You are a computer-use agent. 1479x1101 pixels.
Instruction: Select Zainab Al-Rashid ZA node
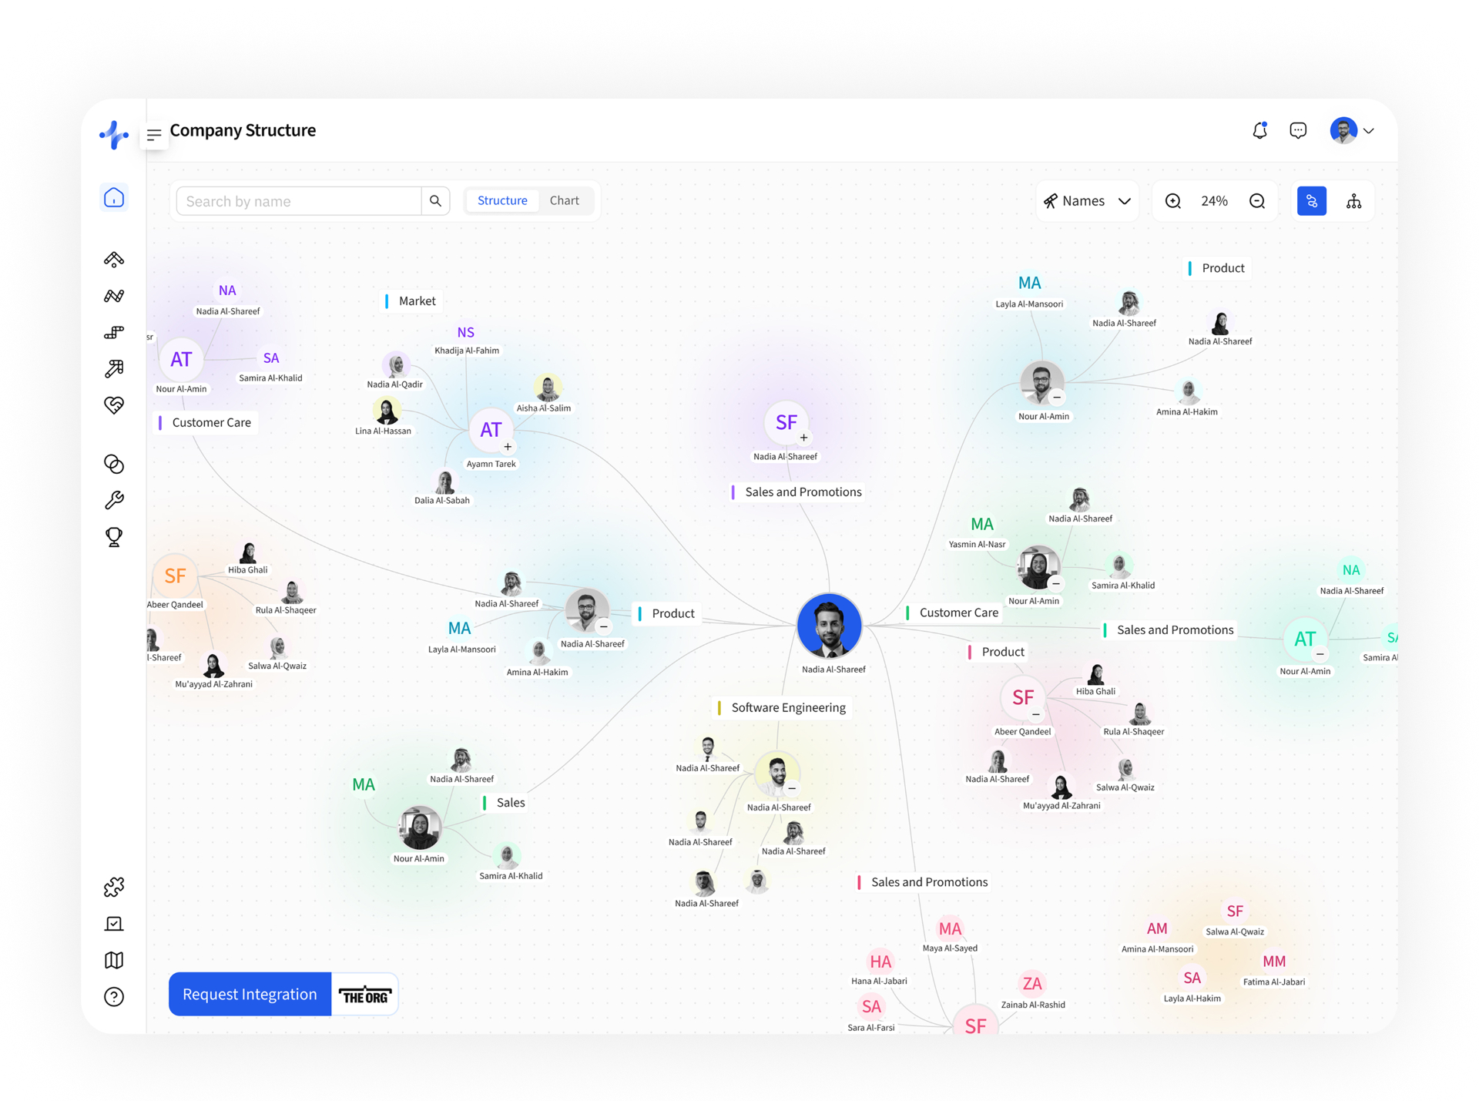[1032, 984]
